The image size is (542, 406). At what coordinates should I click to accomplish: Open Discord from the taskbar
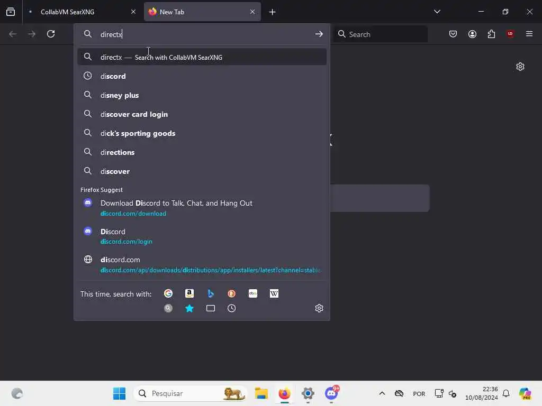point(331,393)
